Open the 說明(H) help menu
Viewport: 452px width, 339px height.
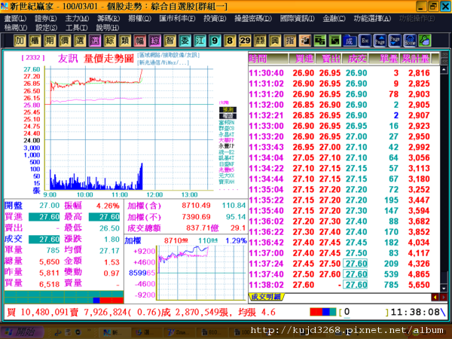pos(107,28)
